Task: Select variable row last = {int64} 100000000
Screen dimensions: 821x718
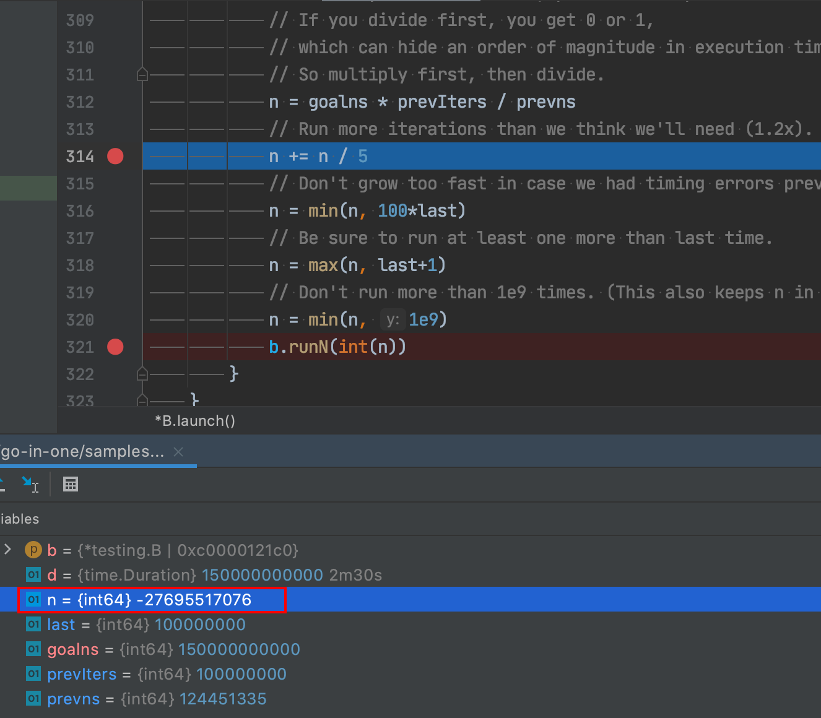Action: pos(410,624)
